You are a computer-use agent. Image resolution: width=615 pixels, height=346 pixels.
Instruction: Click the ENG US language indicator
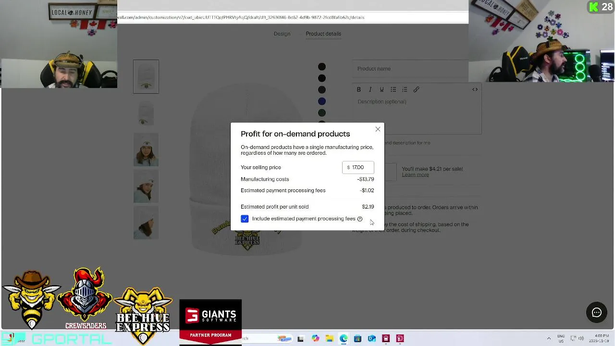pos(561,338)
